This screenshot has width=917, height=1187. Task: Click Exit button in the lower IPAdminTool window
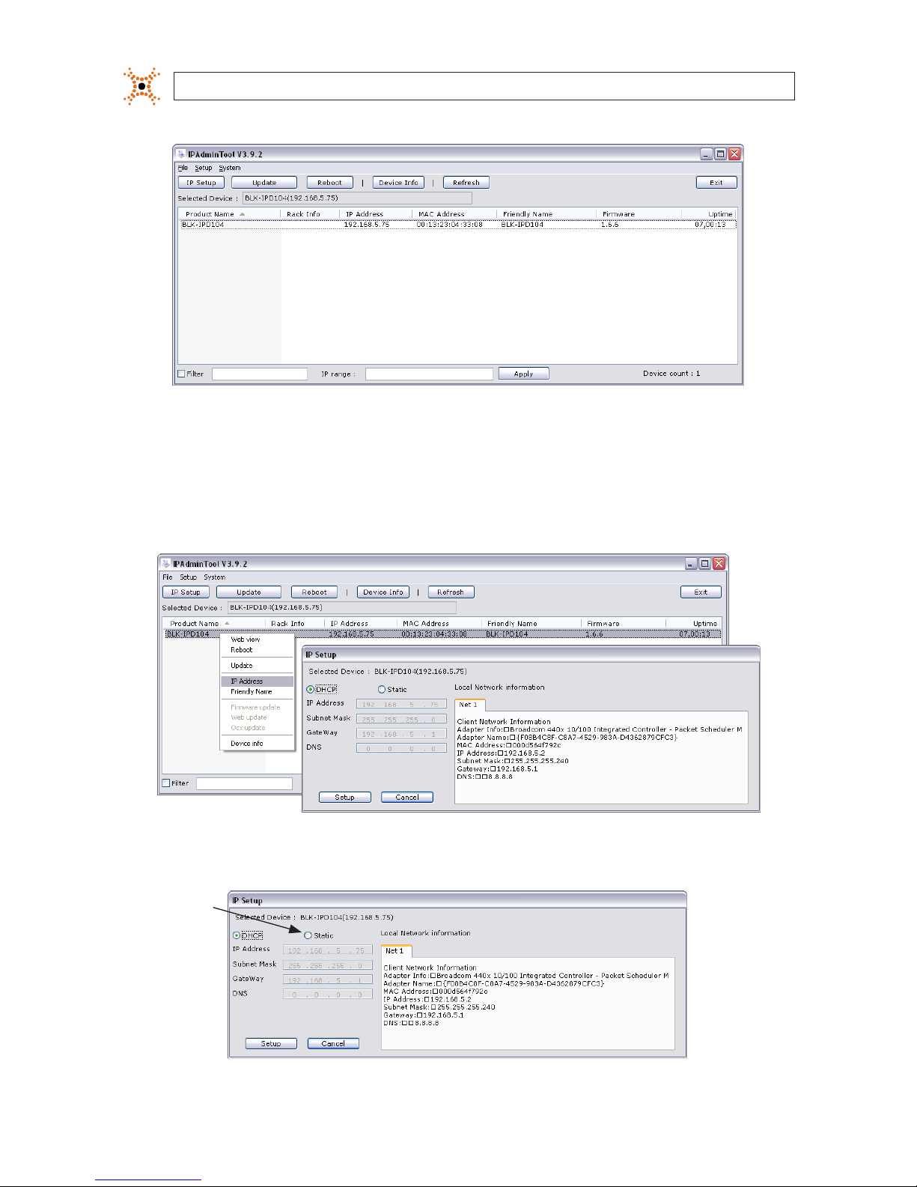pos(701,592)
